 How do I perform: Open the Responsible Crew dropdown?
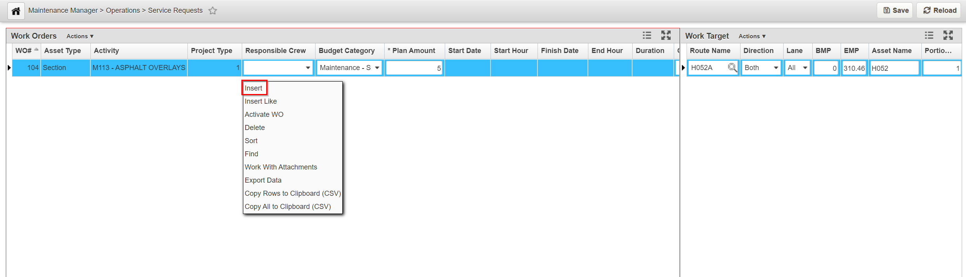click(308, 68)
